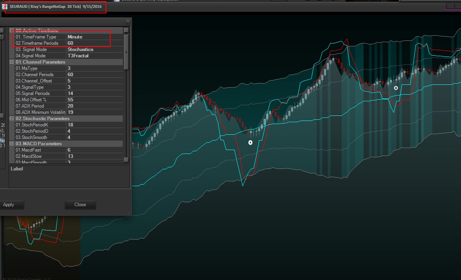Select the TimeFrame Type value Minute

(x=95, y=37)
